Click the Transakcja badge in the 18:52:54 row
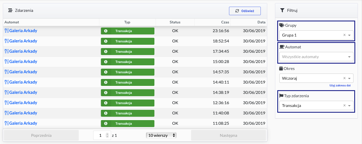The image size is (362, 144). click(128, 41)
